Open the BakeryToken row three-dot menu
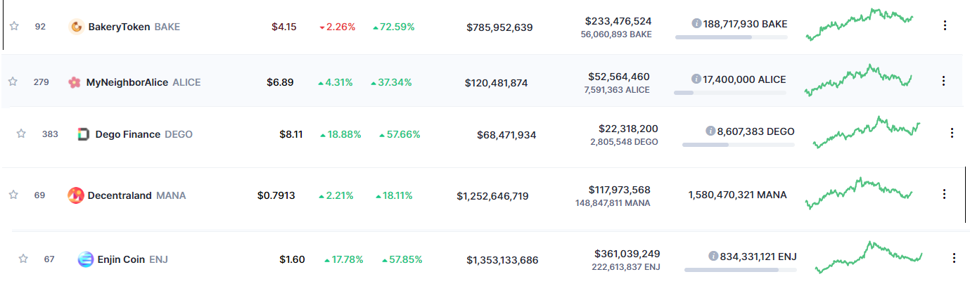Screen dimensions: 970x291 [944, 25]
